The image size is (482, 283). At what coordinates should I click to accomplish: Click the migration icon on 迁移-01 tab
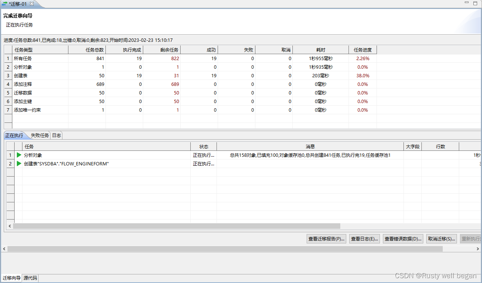click(x=4, y=3)
